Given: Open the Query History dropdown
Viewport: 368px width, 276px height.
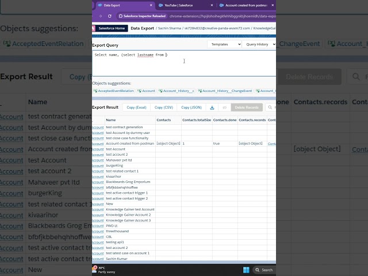Looking at the screenshot, I should [x=259, y=44].
